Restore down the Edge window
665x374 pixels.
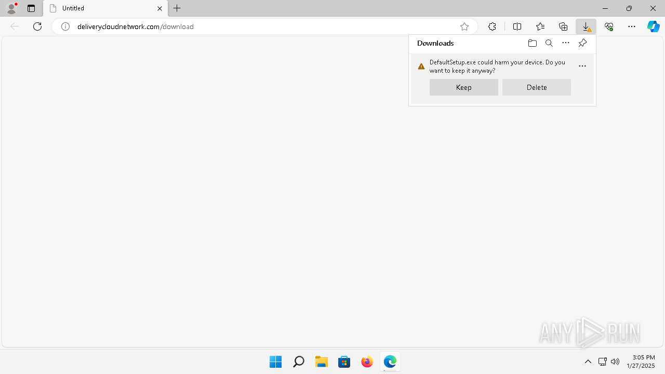coord(629,8)
